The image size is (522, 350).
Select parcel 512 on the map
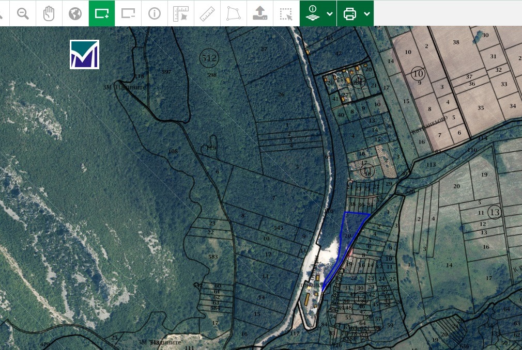tap(209, 58)
